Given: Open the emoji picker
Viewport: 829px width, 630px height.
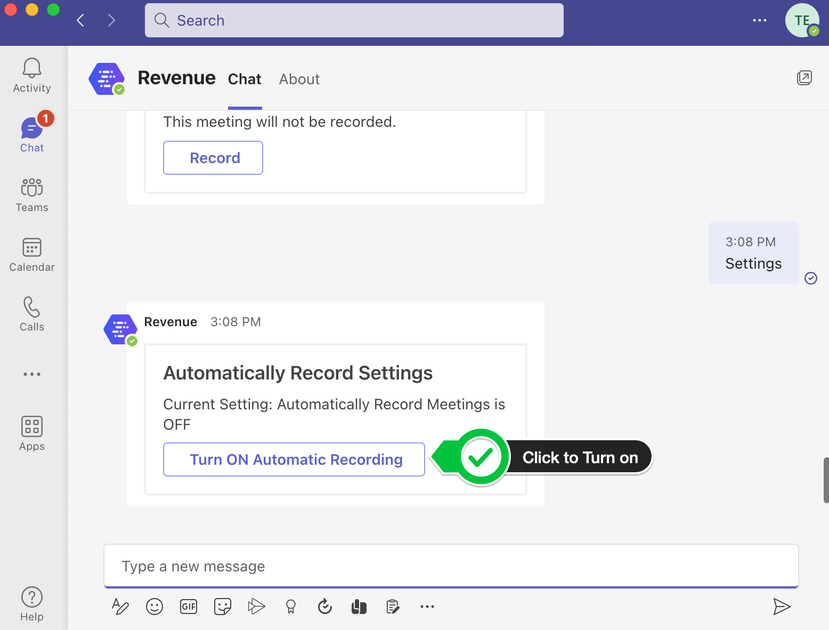Looking at the screenshot, I should coord(155,607).
